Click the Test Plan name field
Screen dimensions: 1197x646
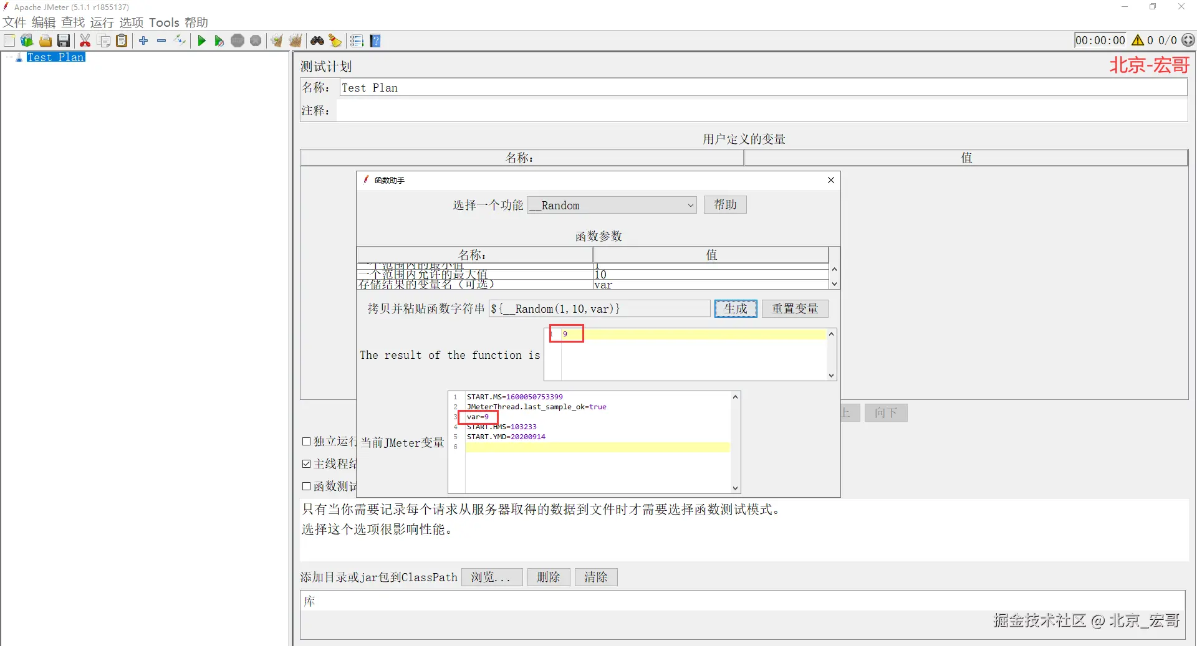(x=763, y=88)
